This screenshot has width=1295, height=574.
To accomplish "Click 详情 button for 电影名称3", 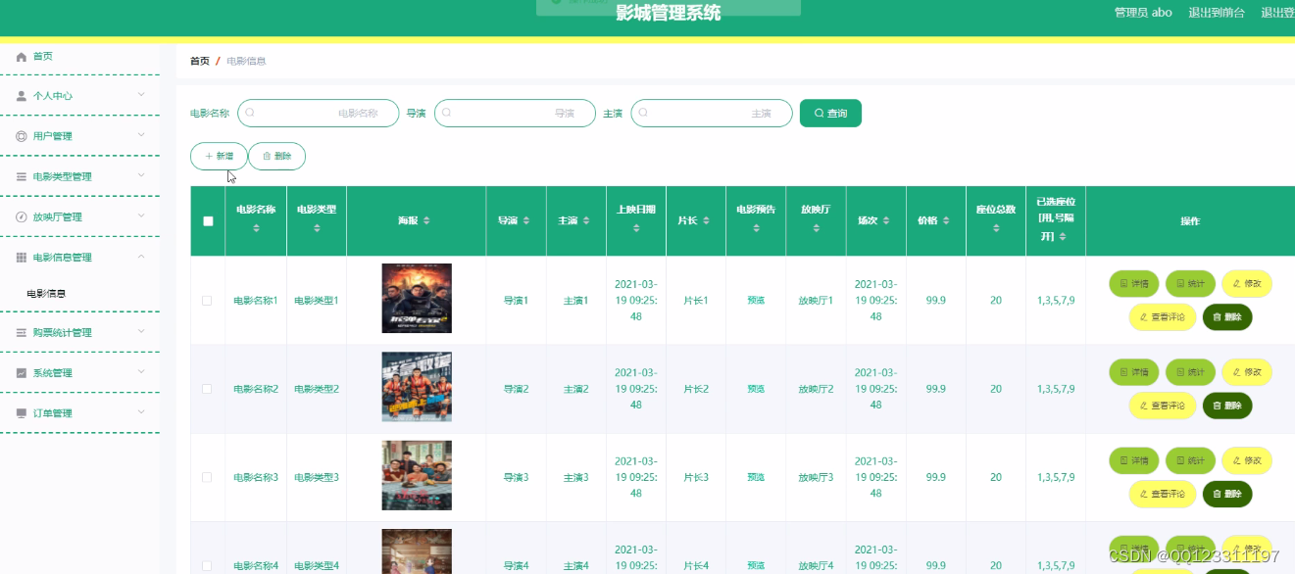I will (1134, 460).
